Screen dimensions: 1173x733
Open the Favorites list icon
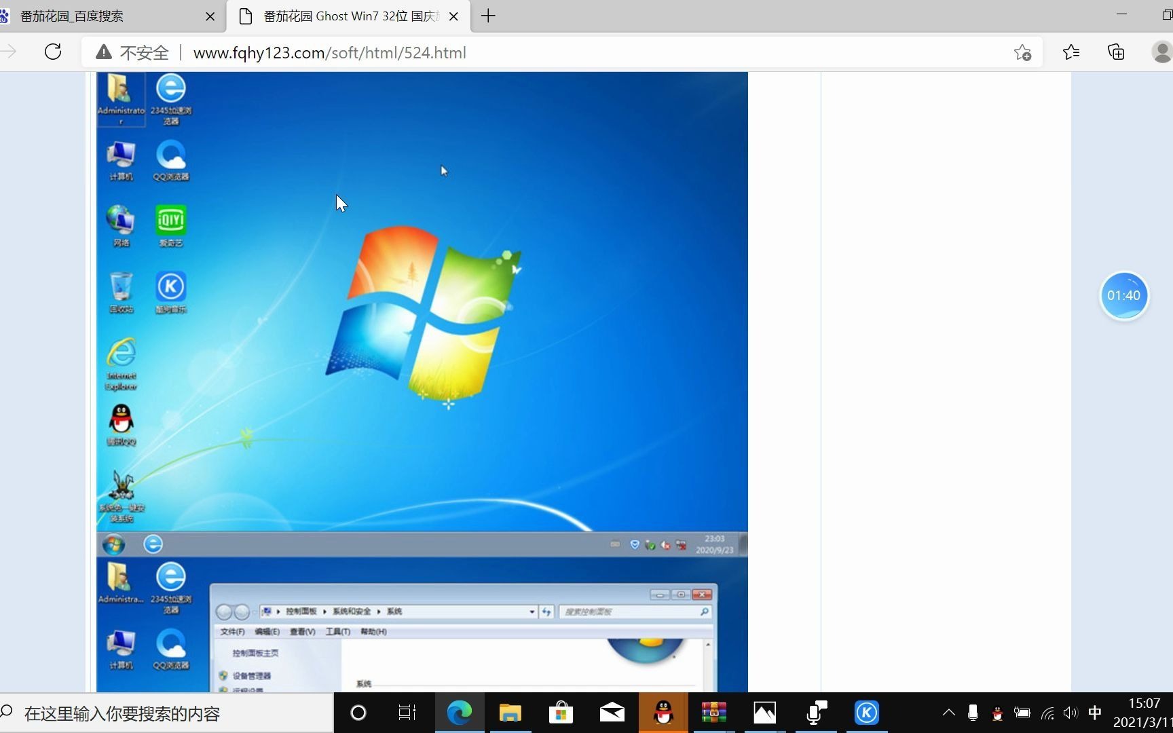[1071, 52]
